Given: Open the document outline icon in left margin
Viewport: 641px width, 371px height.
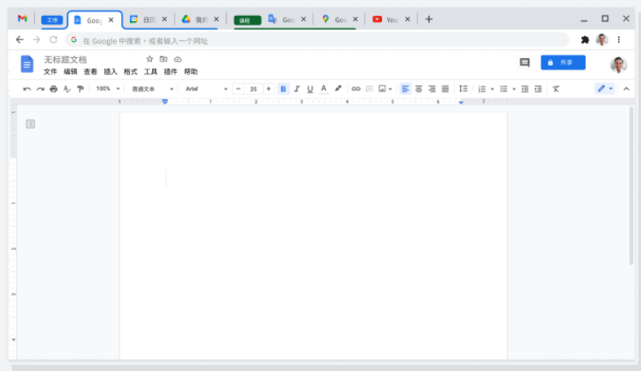Looking at the screenshot, I should pos(31,124).
